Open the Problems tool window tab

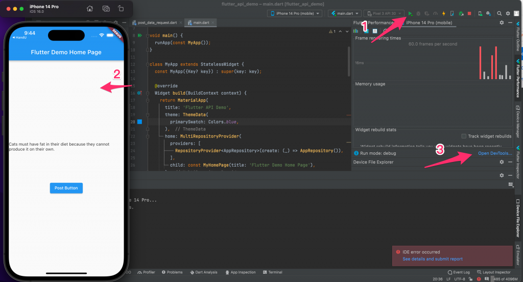coord(172,272)
